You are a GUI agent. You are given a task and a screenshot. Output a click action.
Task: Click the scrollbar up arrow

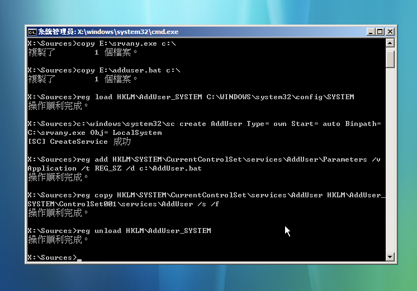pos(390,43)
